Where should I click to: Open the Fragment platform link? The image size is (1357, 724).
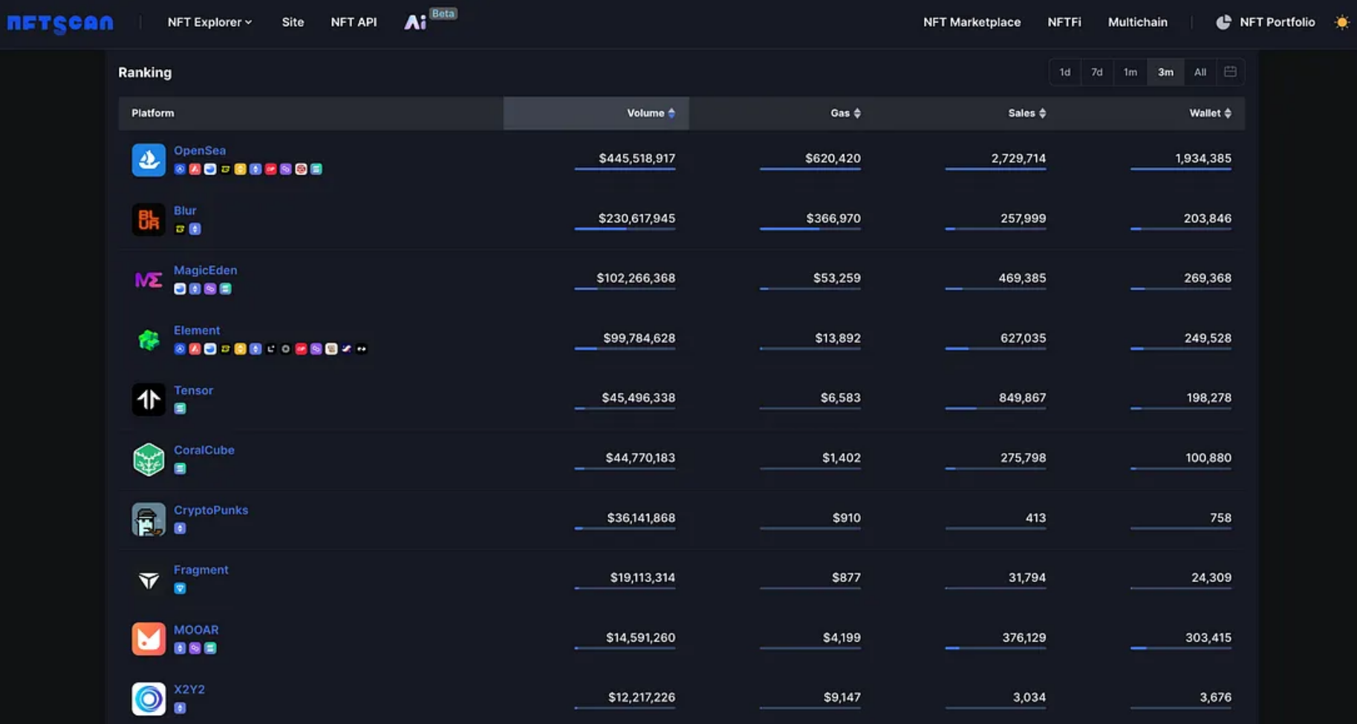click(x=201, y=570)
